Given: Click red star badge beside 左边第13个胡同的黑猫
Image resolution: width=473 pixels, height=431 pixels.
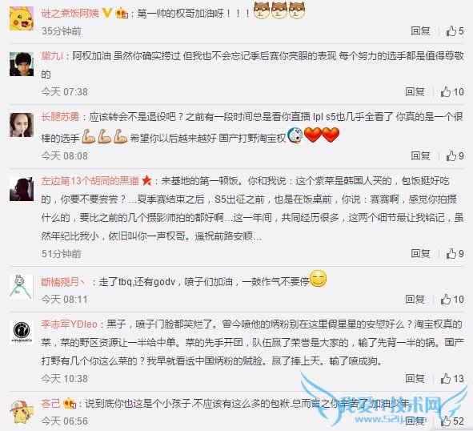Looking at the screenshot, I should [x=146, y=180].
